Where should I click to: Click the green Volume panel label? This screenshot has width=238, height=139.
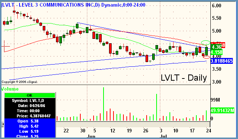(10, 89)
